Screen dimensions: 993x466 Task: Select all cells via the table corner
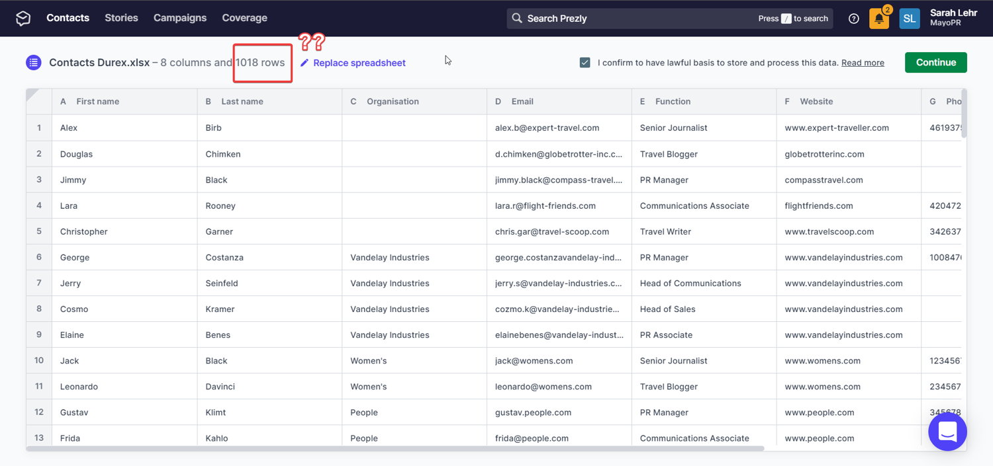[x=39, y=101]
